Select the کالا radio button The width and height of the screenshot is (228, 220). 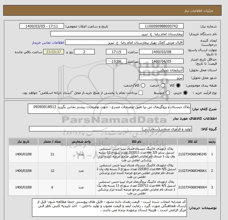pos(178,85)
